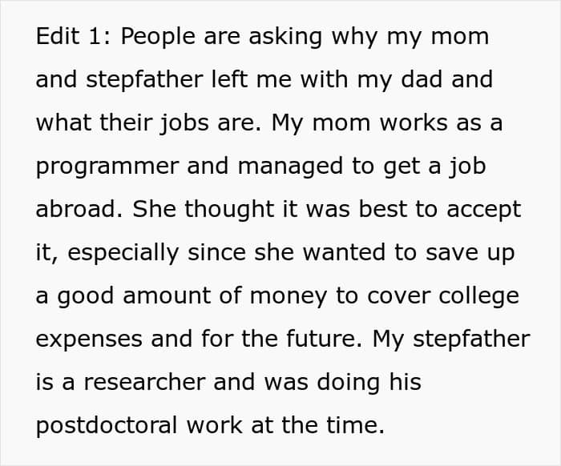This screenshot has height=466, width=561.
Task: Click the word "People" in first line
Action: point(158,37)
